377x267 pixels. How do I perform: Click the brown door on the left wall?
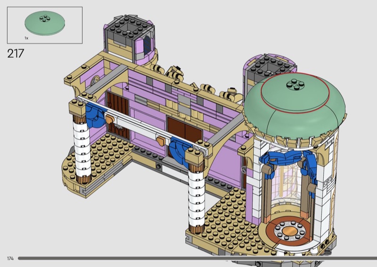(117, 112)
